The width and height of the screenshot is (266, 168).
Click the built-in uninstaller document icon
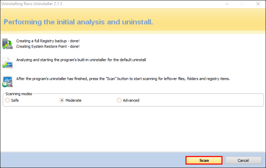(x=7, y=63)
